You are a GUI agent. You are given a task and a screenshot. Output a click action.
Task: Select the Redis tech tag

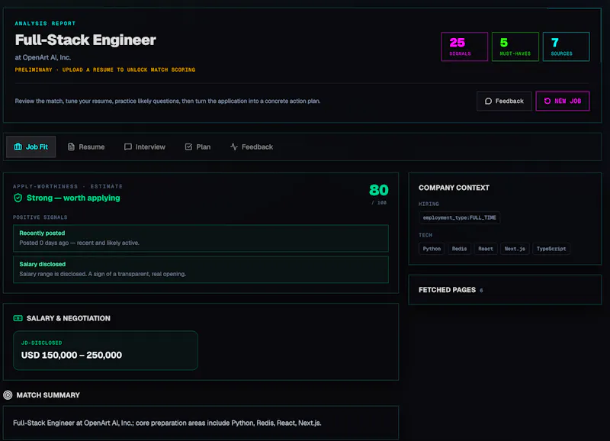[x=460, y=249]
